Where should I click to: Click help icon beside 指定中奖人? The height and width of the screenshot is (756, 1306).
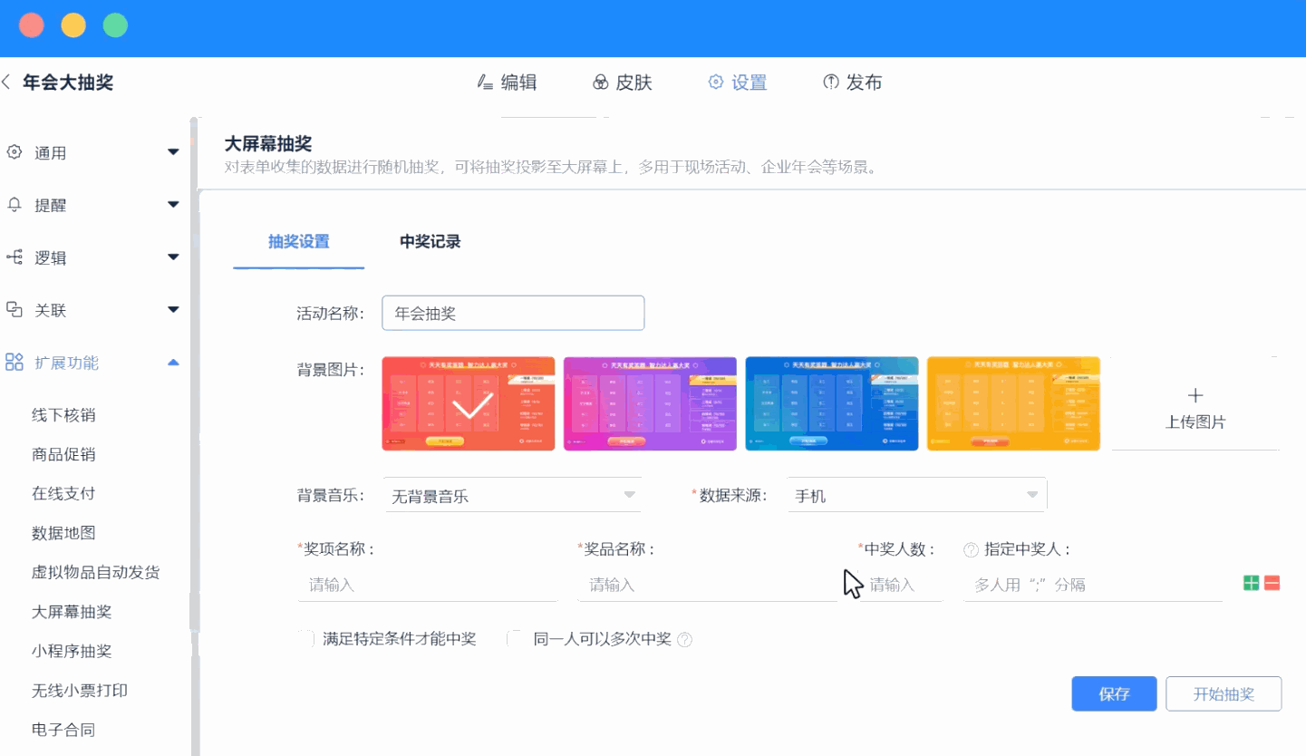pos(971,549)
